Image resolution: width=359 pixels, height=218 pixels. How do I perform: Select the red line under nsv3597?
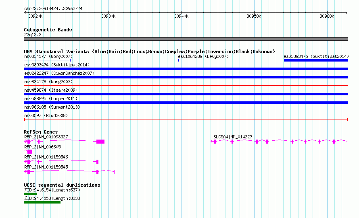[186, 119]
